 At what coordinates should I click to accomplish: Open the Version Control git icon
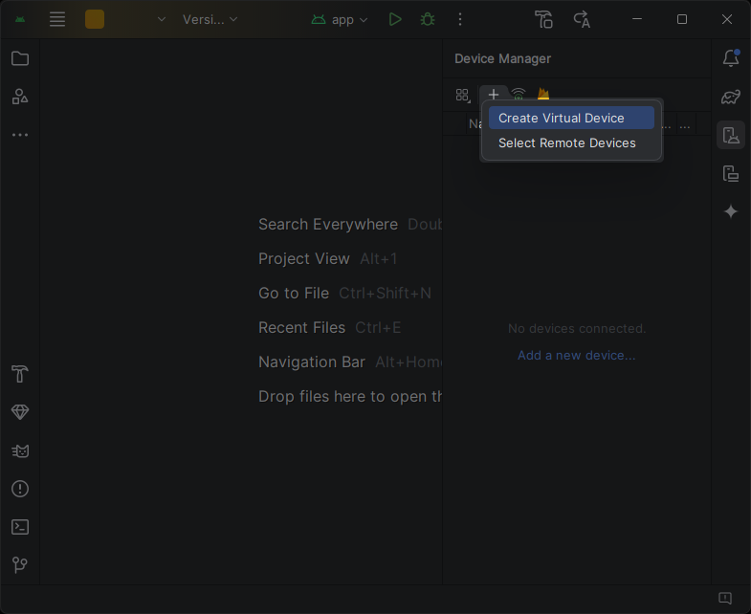[x=20, y=565]
